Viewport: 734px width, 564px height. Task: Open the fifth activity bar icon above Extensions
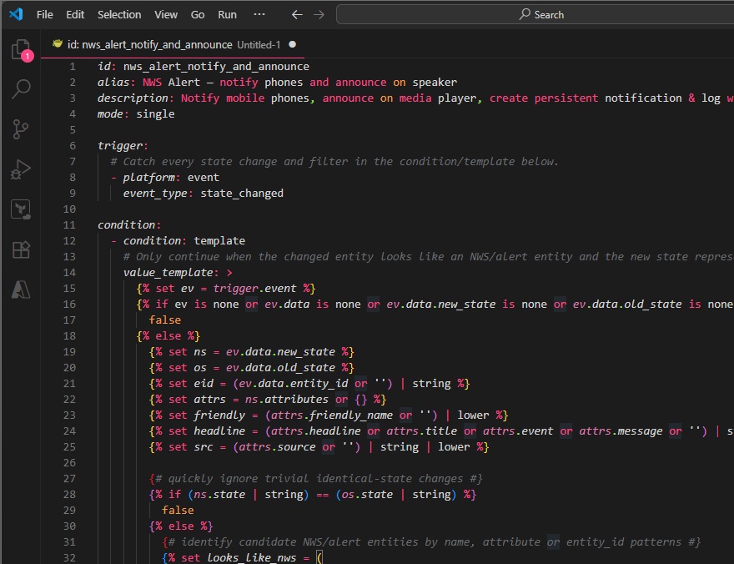click(21, 209)
